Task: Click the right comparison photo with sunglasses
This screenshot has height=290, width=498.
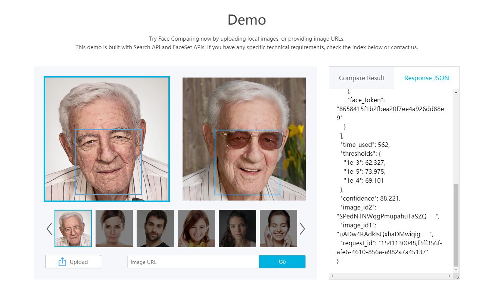Action: [244, 139]
